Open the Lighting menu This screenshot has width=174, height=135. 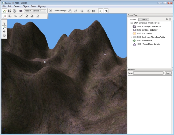click(x=42, y=6)
